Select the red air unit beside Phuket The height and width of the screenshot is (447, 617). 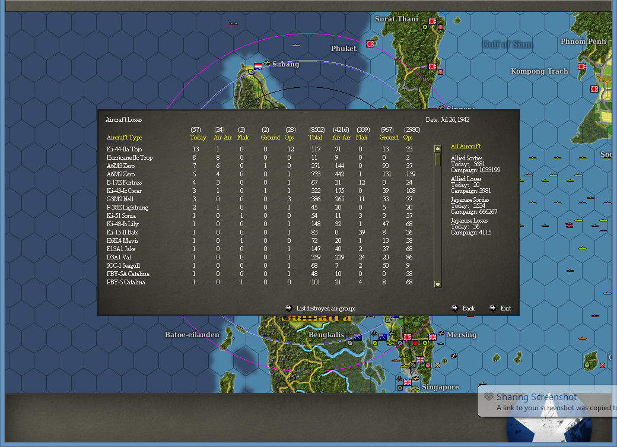click(370, 44)
